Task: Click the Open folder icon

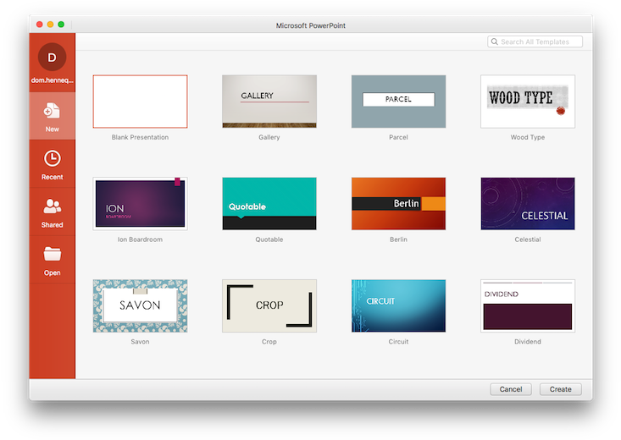Action: pos(52,254)
